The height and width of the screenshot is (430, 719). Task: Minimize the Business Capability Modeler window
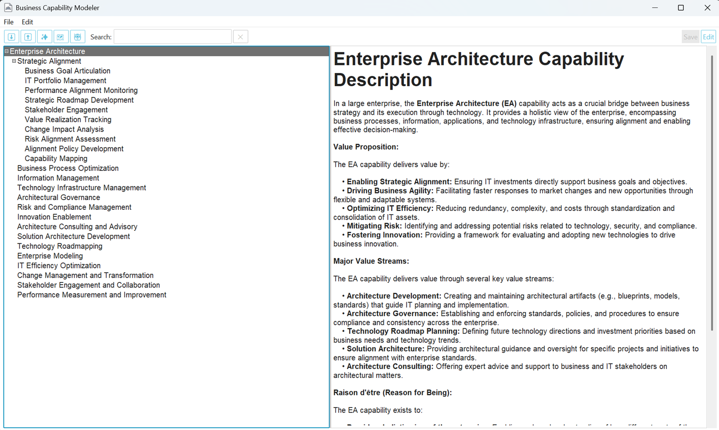pyautogui.click(x=655, y=7)
